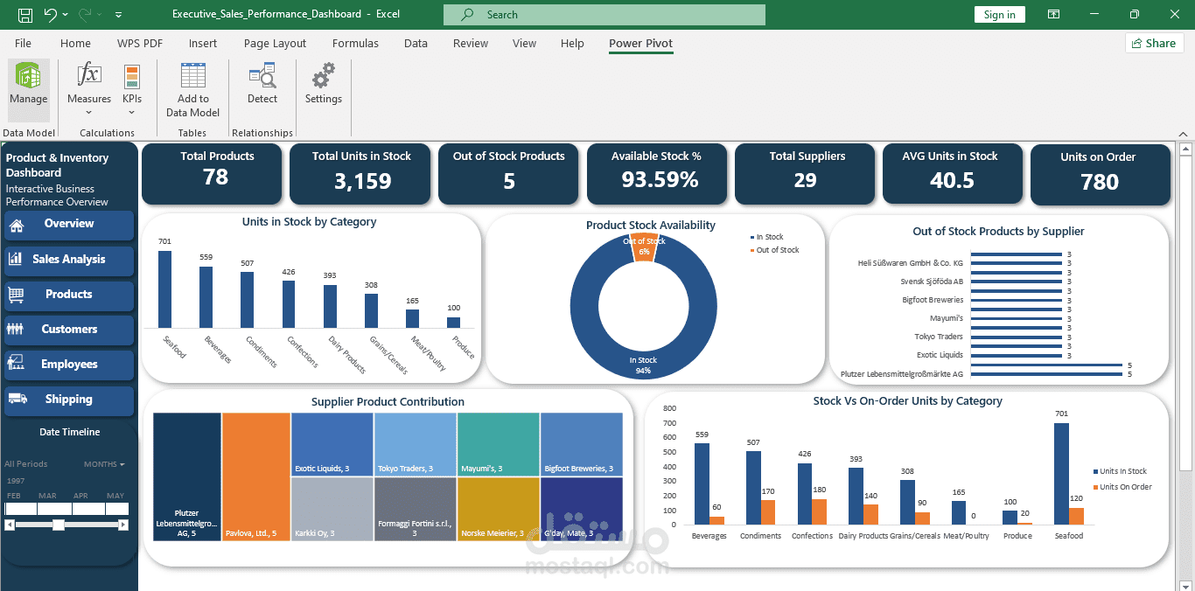This screenshot has height=591, width=1195.
Task: Open the Measures fx icon
Action: 88,86
